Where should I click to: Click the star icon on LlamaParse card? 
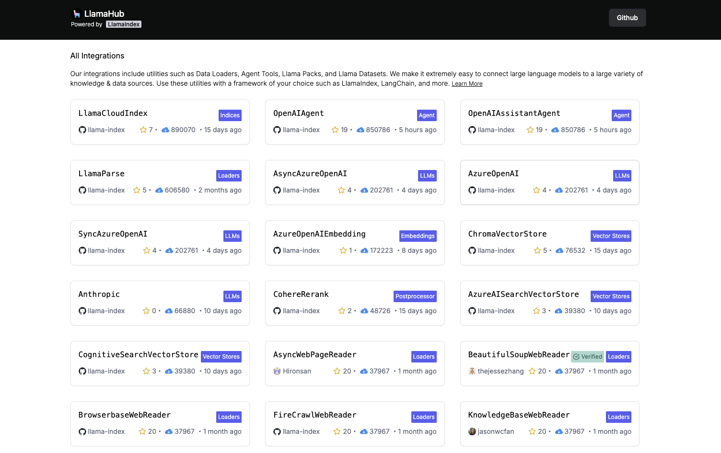137,190
